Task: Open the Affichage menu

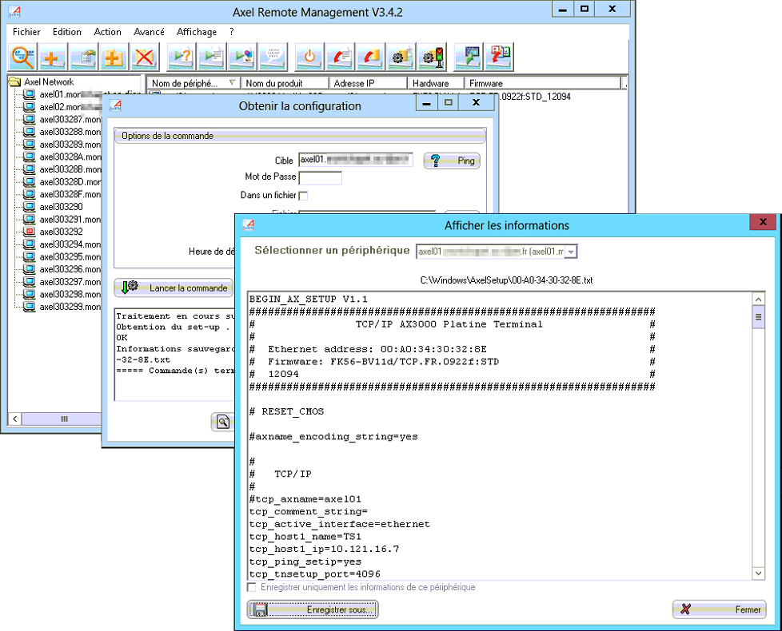Action: (197, 32)
